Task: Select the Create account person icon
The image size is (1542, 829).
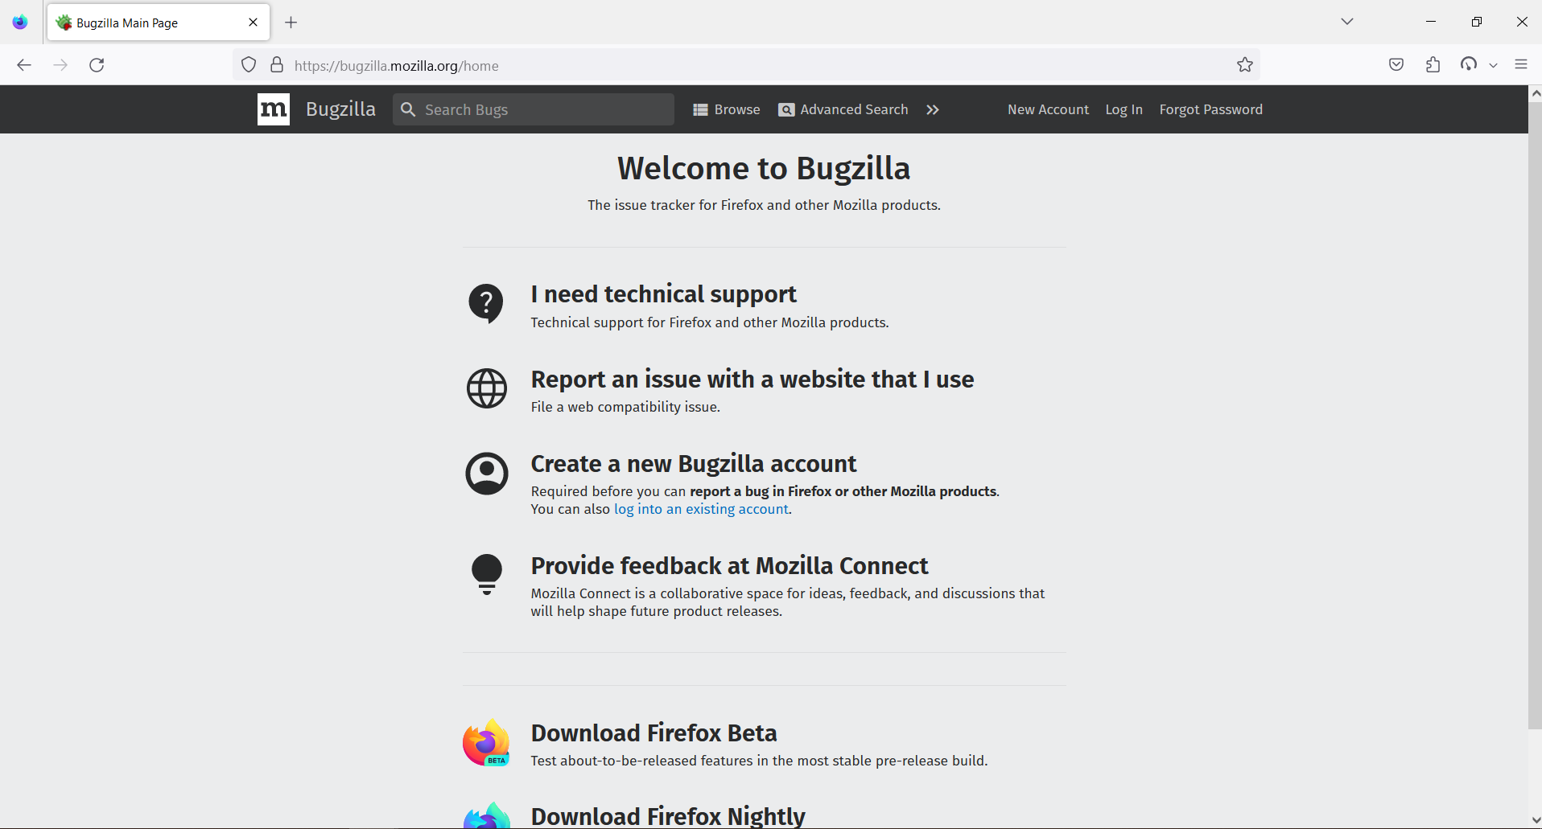Action: tap(486, 474)
